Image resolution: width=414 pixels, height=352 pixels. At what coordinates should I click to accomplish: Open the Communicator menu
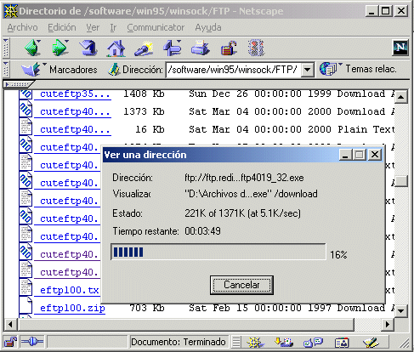(156, 27)
